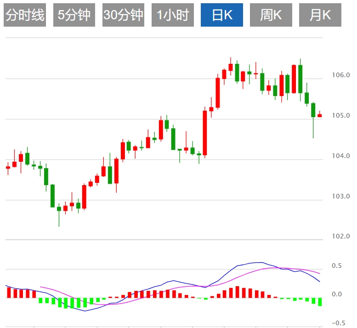Select the 5分钟 chart tab

[x=74, y=15]
